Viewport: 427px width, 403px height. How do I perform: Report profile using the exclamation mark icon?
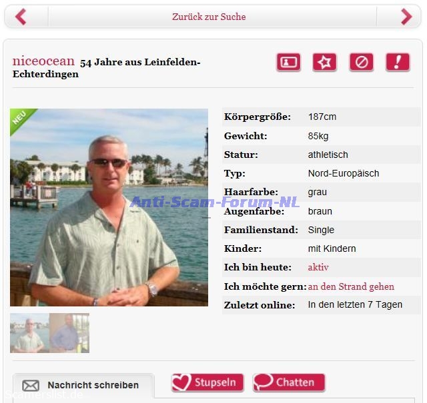pos(398,62)
